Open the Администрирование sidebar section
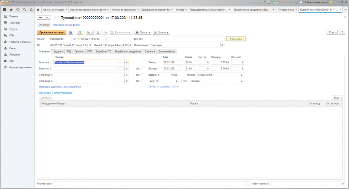349x189 pixels. 20,67
